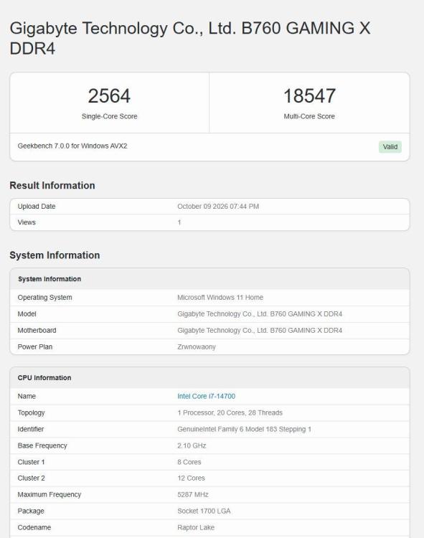This screenshot has height=538, width=424.
Task: Click the Identifier label
Action: (31, 429)
